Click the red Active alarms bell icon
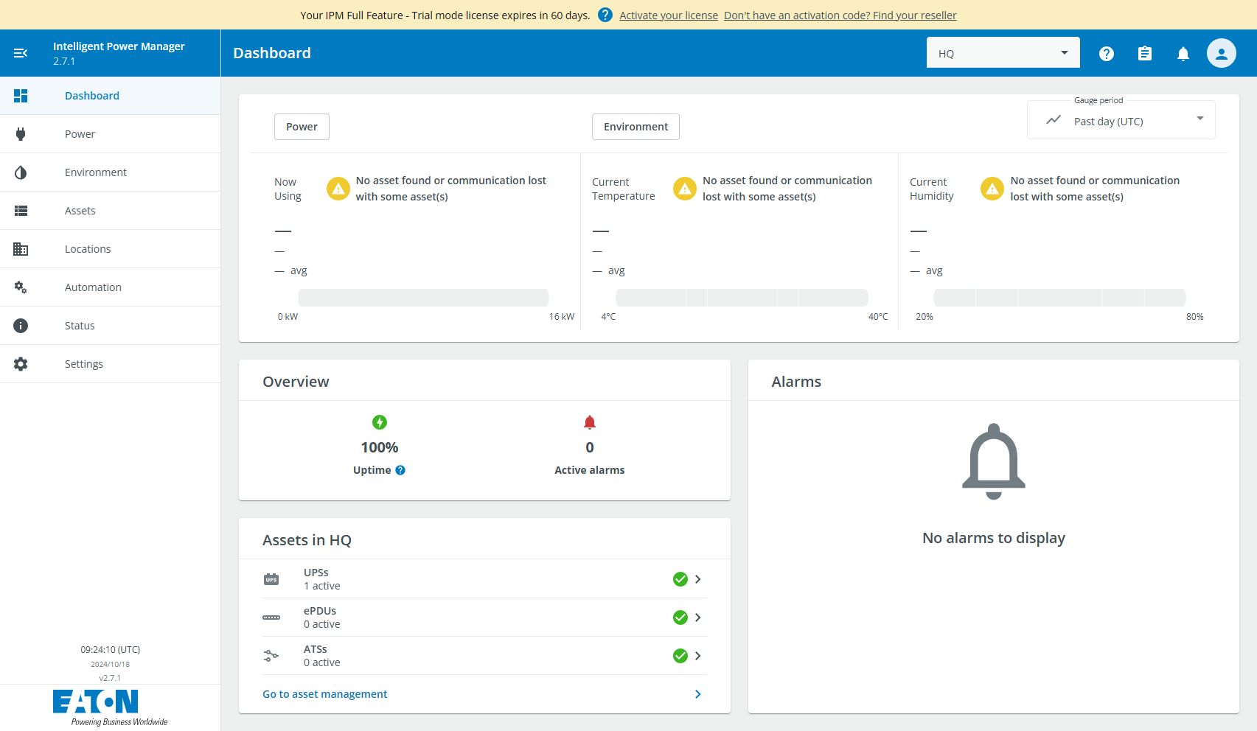Viewport: 1257px width, 731px height. (589, 422)
